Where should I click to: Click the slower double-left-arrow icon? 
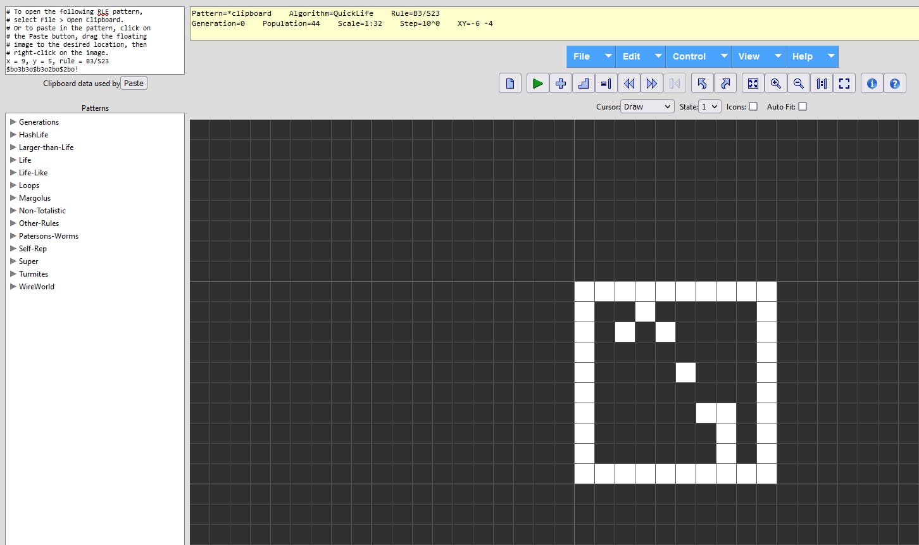(x=628, y=84)
